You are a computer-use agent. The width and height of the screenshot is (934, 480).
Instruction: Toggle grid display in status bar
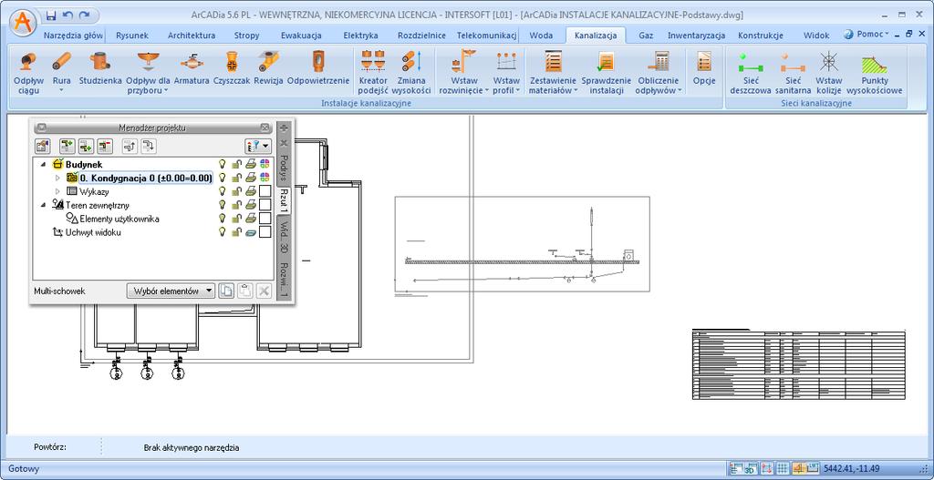point(783,469)
